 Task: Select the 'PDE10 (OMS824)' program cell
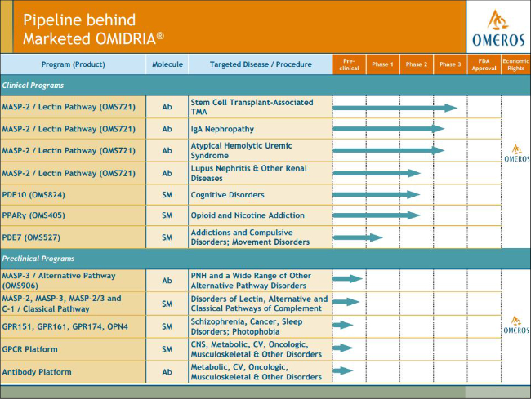[x=74, y=195]
